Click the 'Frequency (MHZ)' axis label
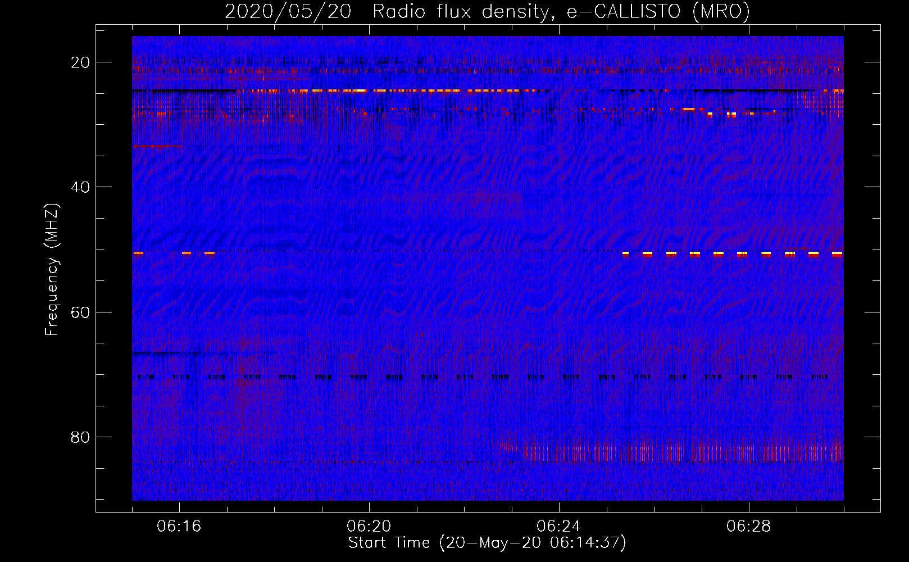The width and height of the screenshot is (909, 562). pyautogui.click(x=52, y=270)
